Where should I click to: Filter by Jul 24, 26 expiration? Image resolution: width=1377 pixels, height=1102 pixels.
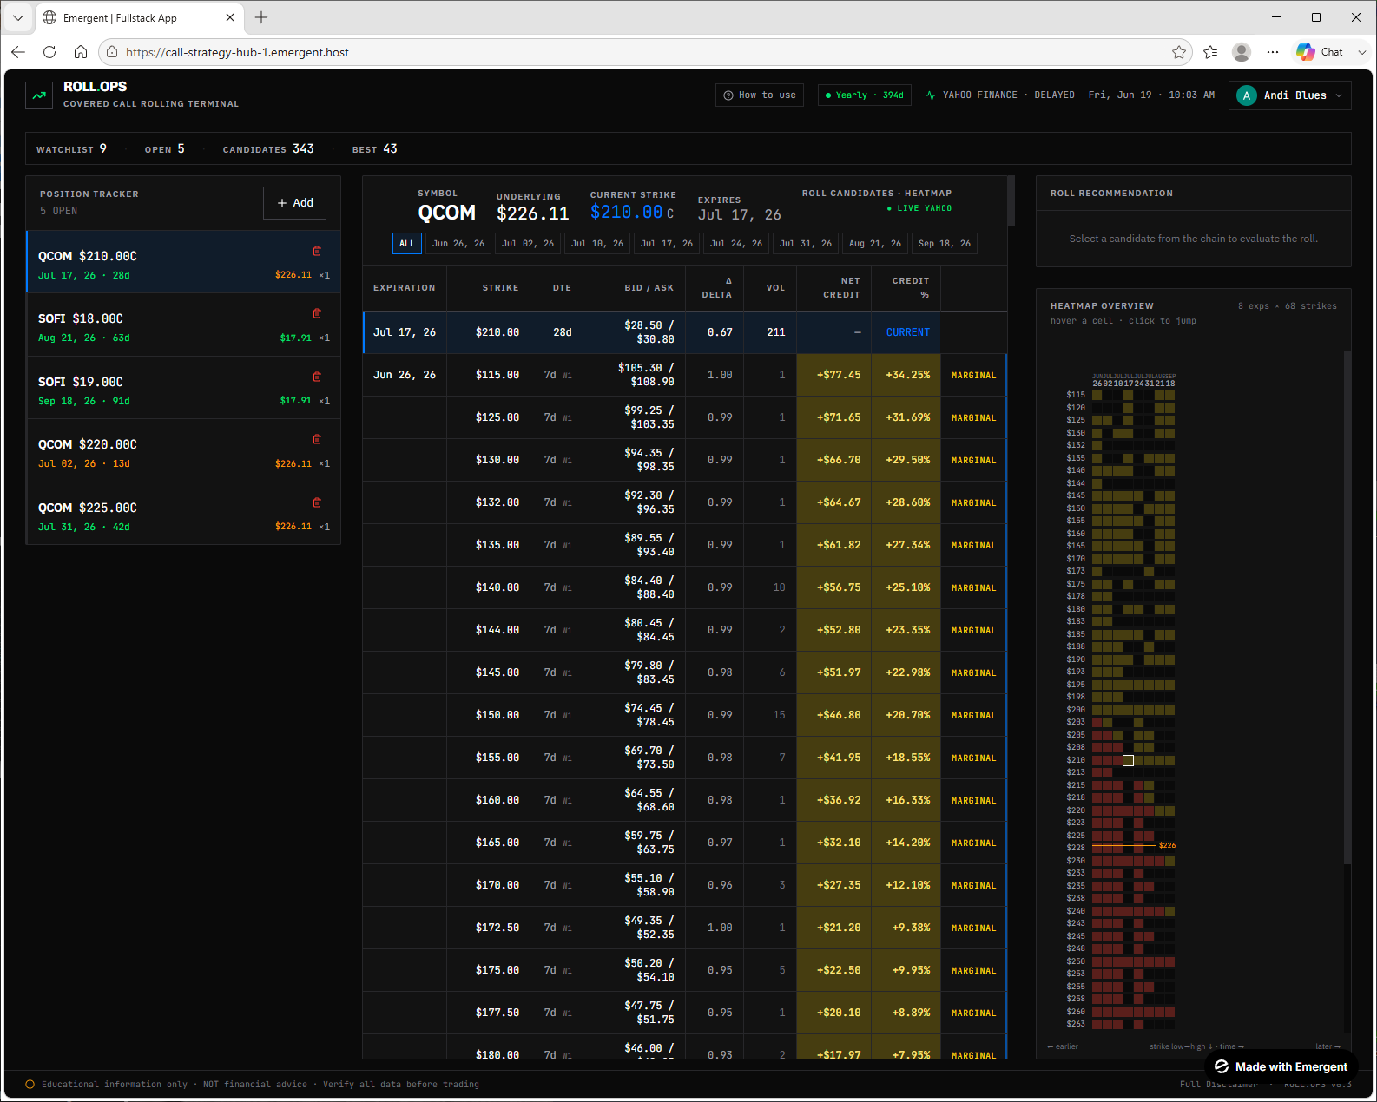point(736,244)
